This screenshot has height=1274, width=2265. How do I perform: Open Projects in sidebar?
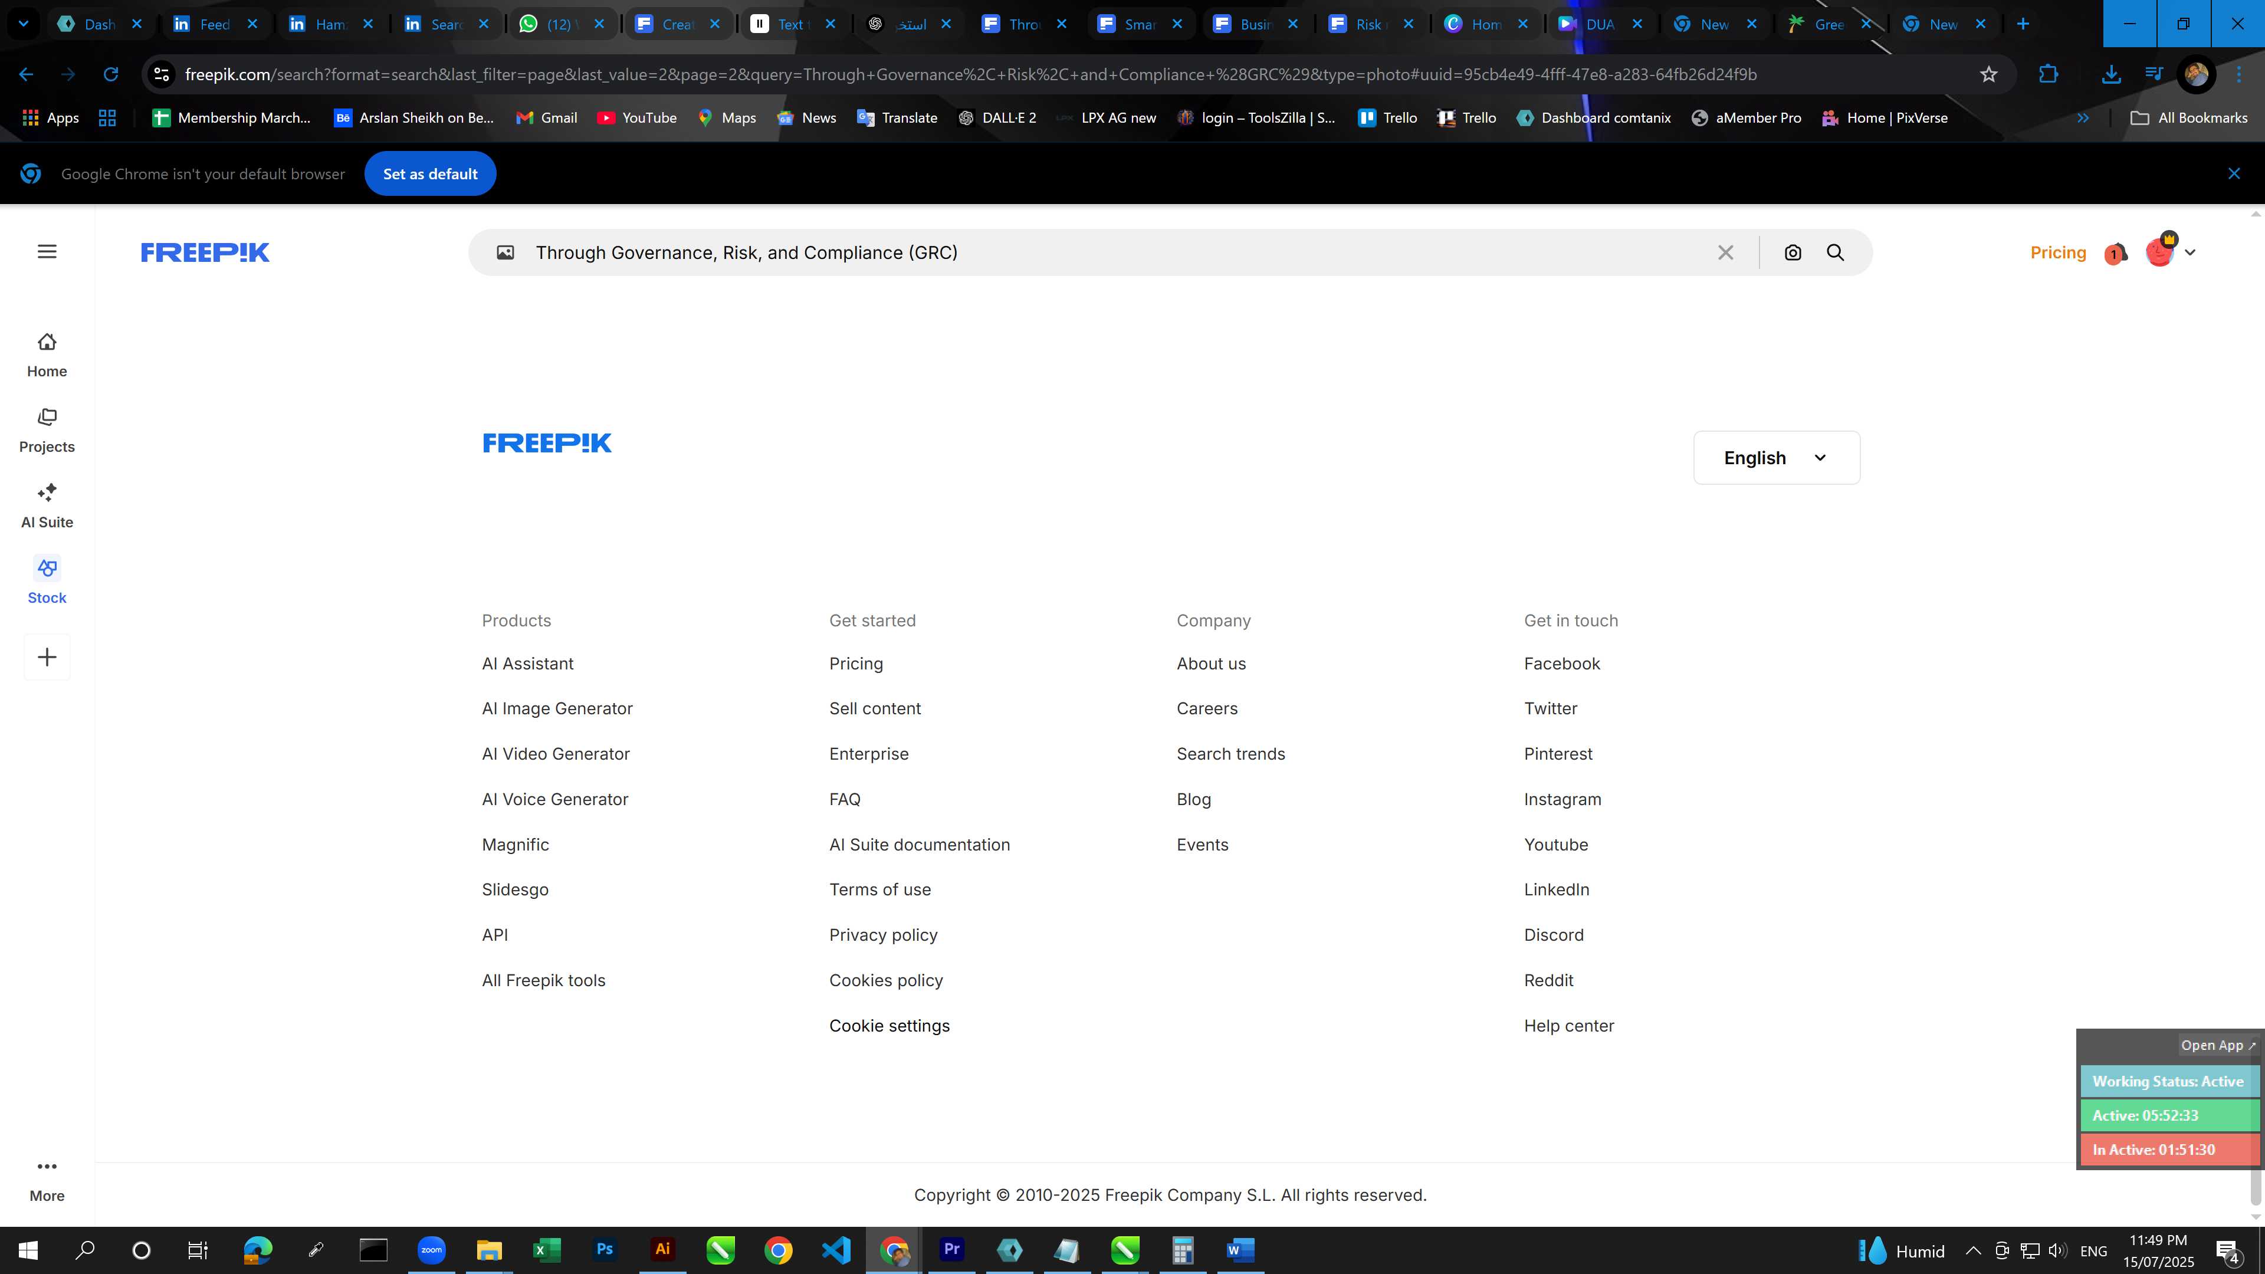47,431
